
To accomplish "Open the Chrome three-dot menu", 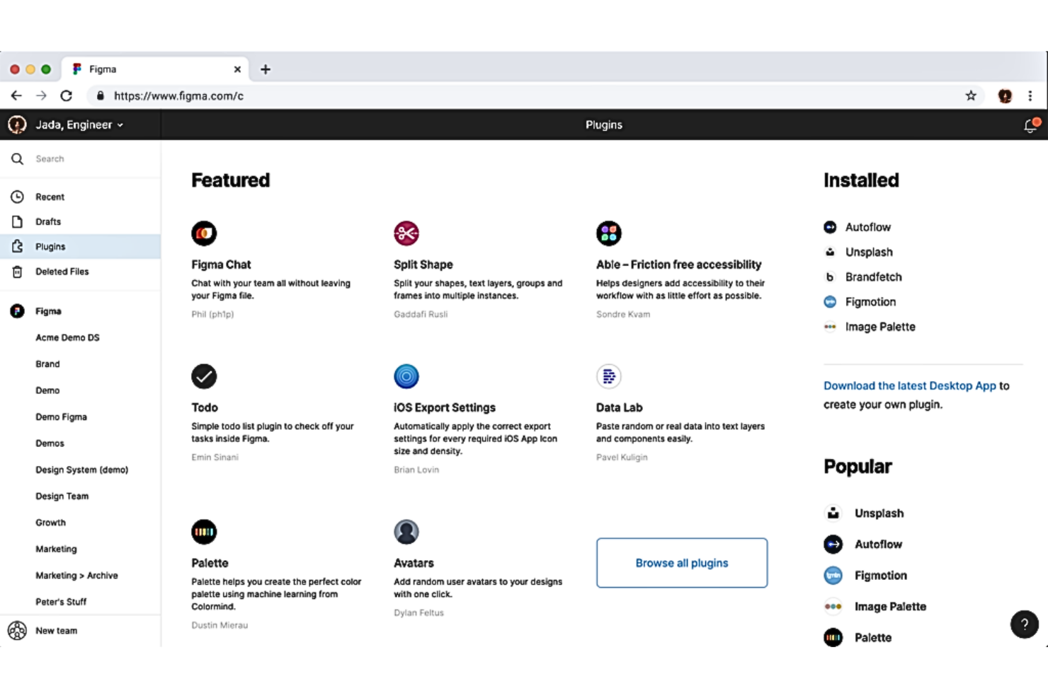I will coord(1030,95).
